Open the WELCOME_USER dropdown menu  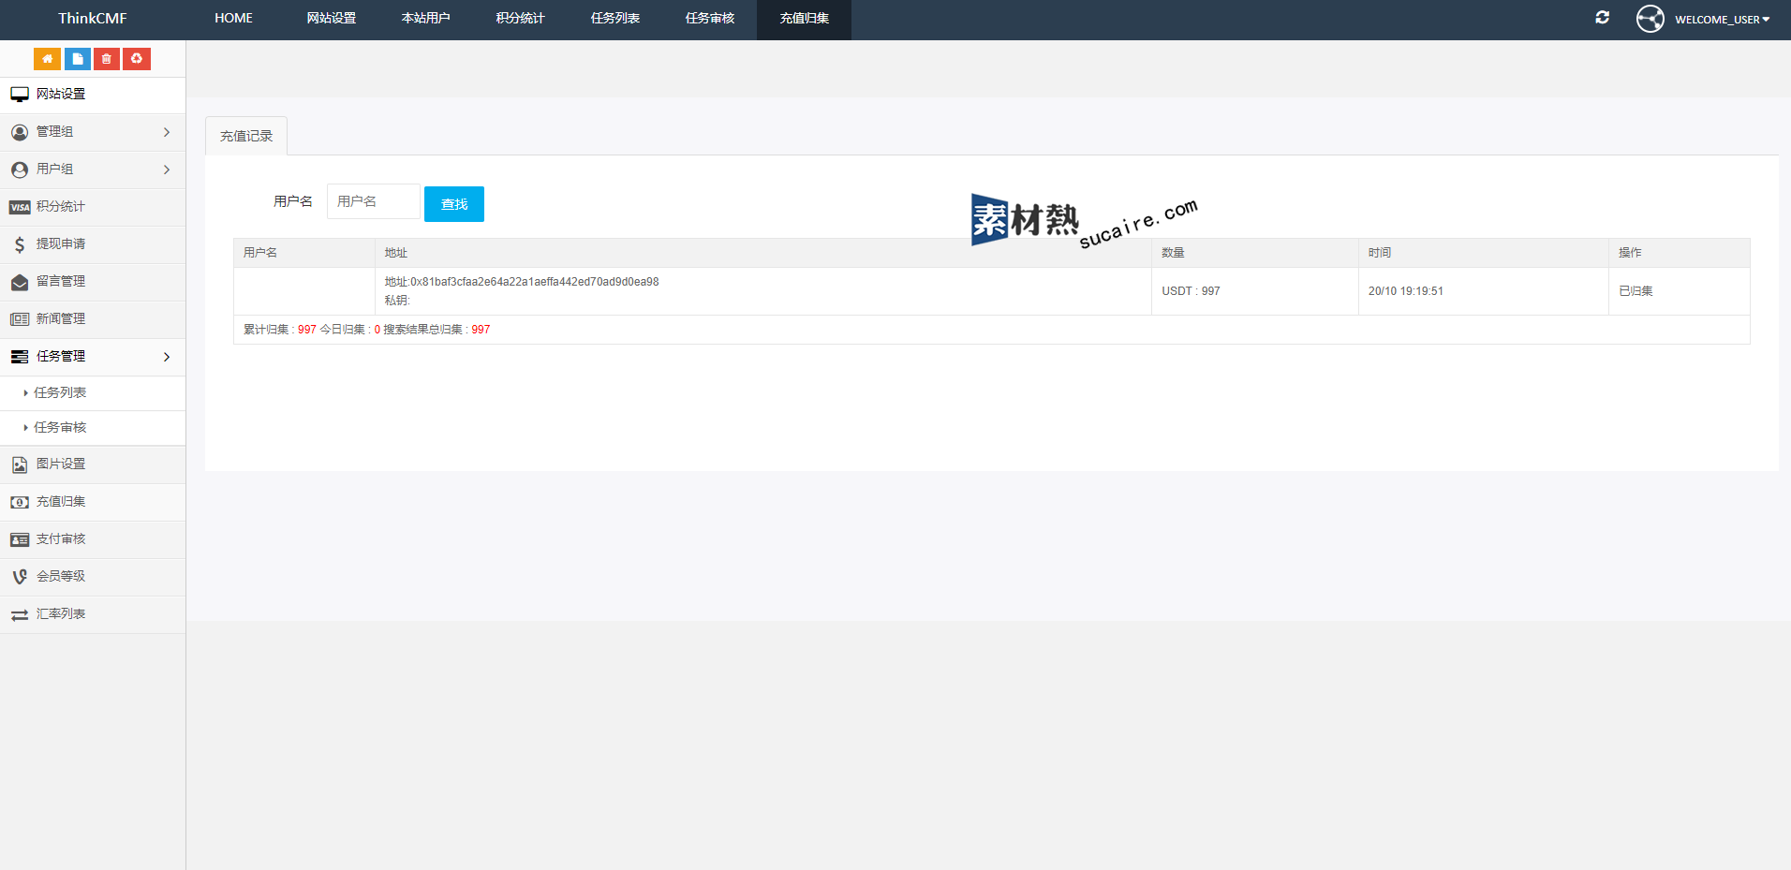pyautogui.click(x=1722, y=20)
